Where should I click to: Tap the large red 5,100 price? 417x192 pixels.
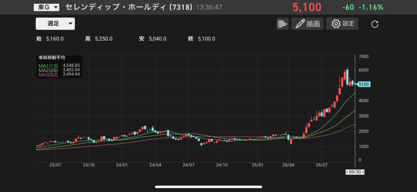(x=306, y=7)
